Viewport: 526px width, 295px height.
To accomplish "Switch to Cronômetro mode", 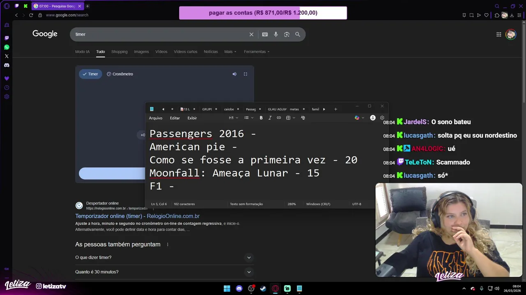I will (120, 74).
